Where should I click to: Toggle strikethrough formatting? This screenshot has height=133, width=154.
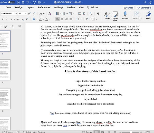18,19
